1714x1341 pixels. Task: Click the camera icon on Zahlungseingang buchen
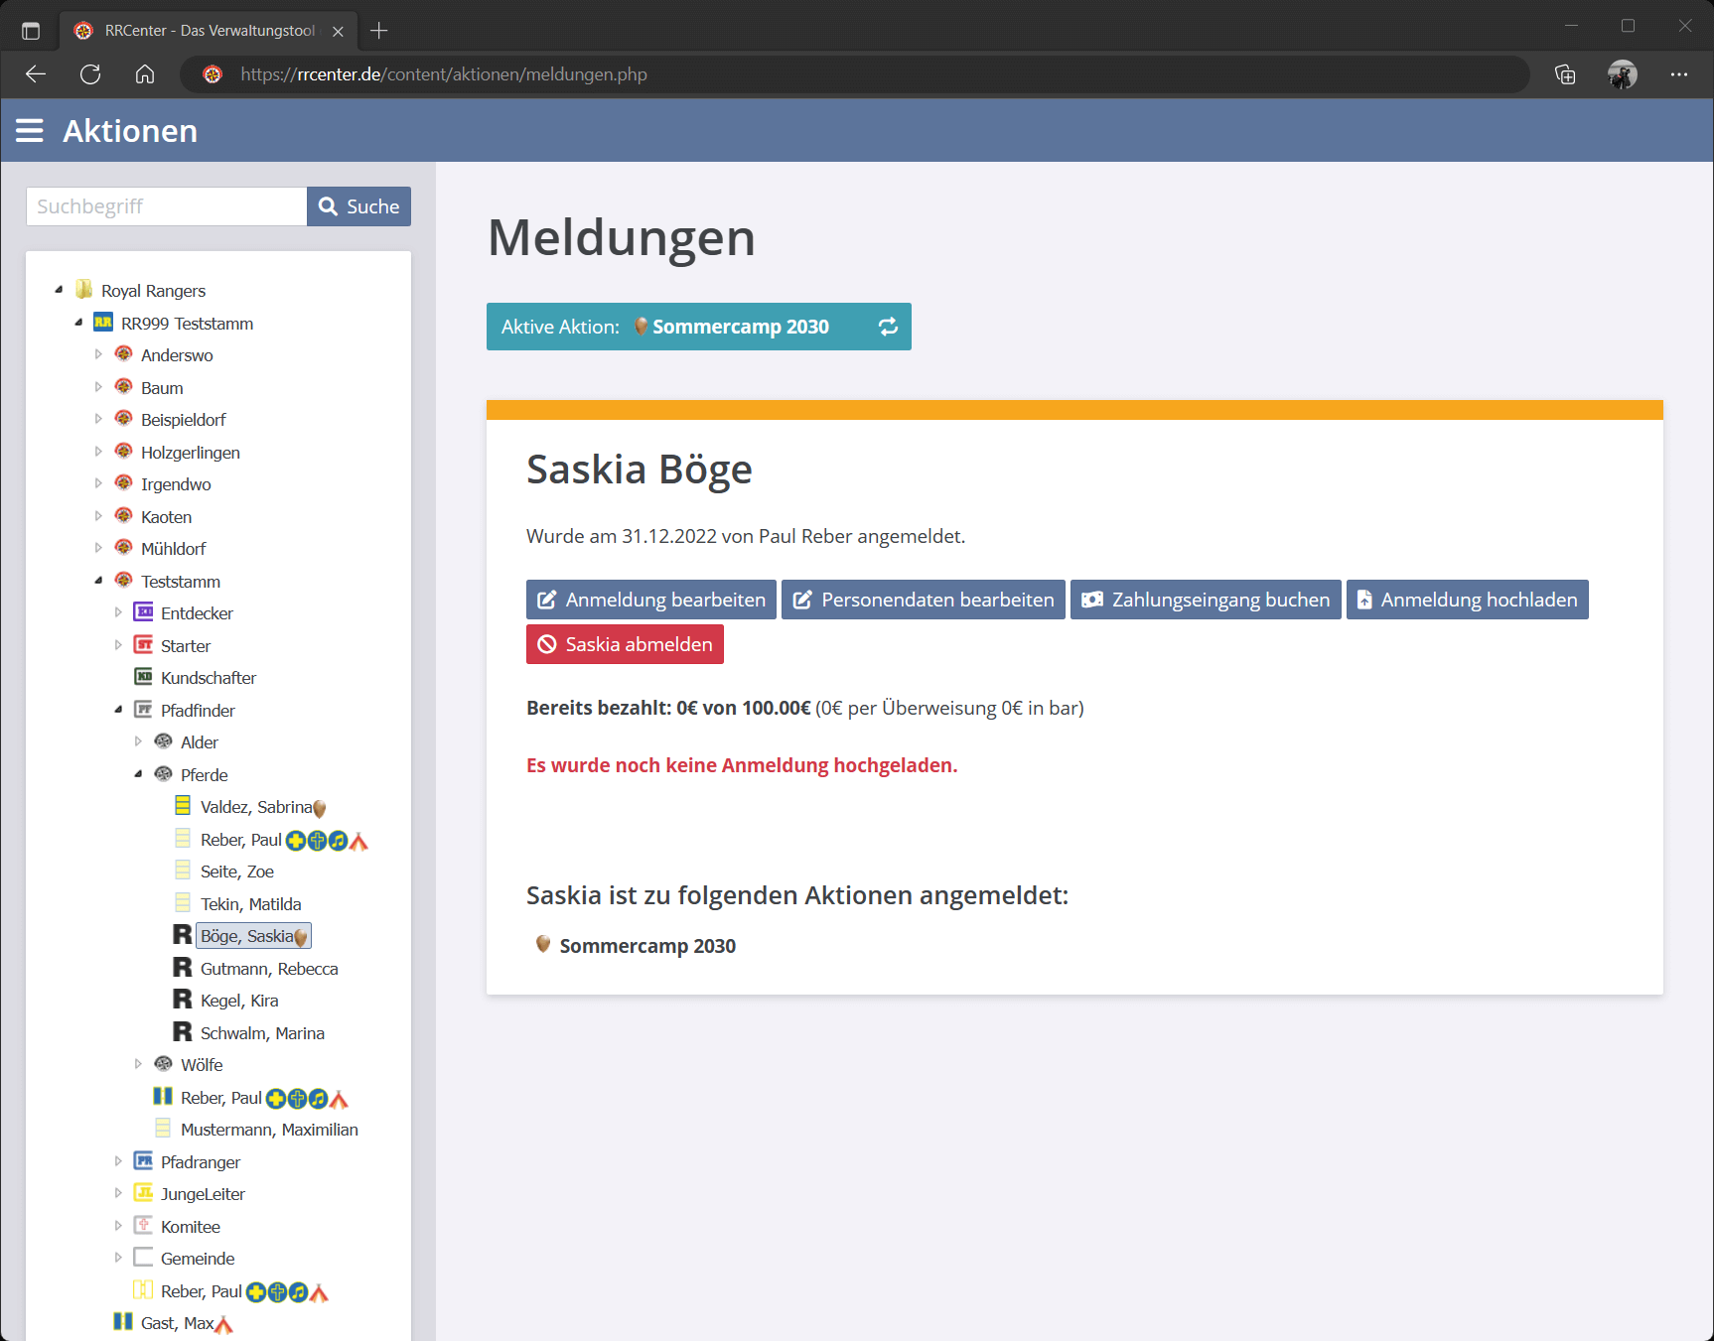[x=1092, y=600]
